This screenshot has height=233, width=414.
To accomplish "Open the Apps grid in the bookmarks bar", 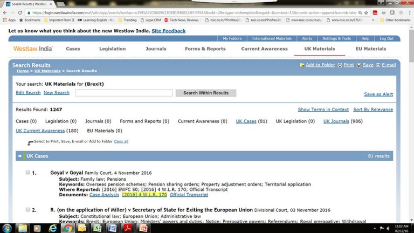I will click(9, 20).
